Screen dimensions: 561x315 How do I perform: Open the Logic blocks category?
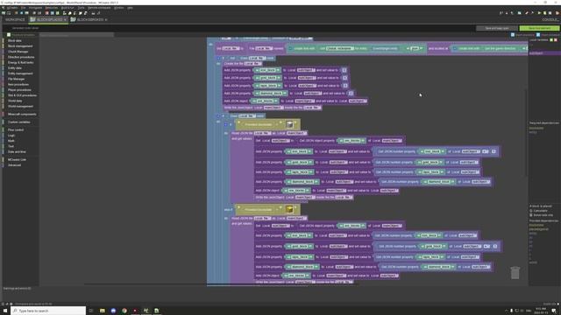11,136
